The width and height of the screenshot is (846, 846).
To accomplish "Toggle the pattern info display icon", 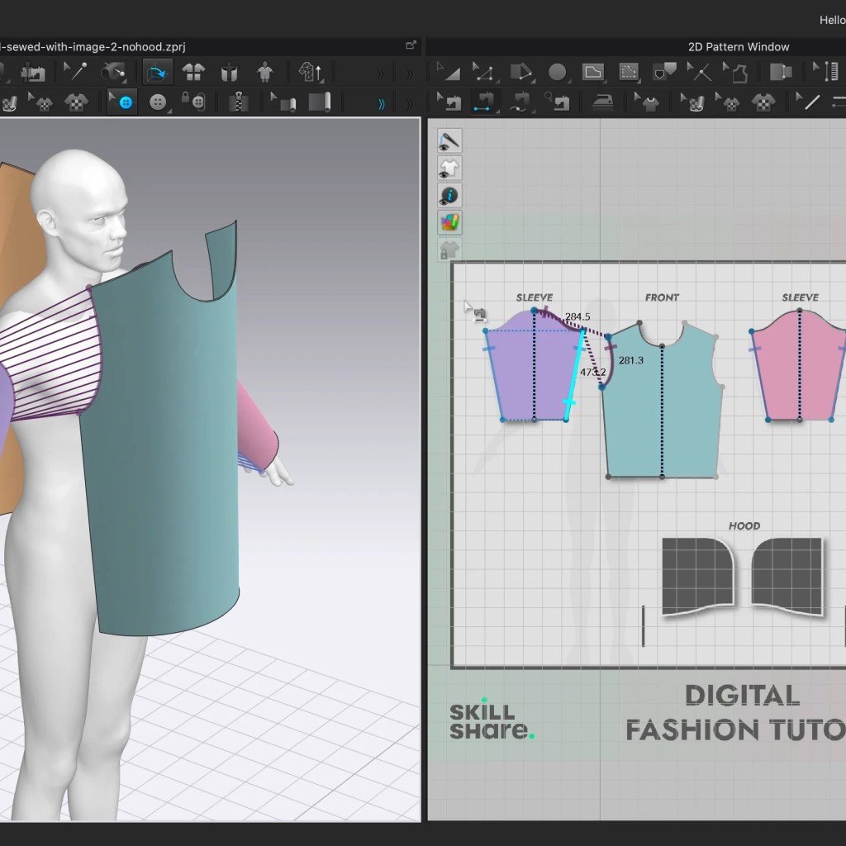I will [x=449, y=195].
